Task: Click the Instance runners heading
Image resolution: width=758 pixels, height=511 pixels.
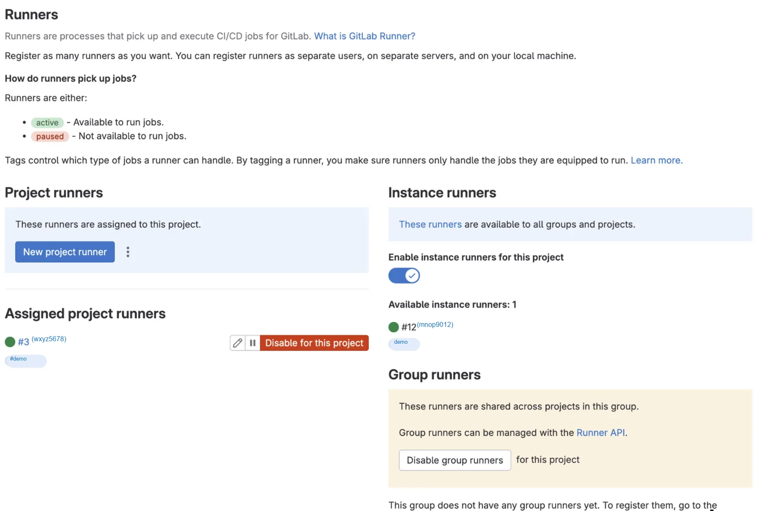Action: pyautogui.click(x=442, y=193)
